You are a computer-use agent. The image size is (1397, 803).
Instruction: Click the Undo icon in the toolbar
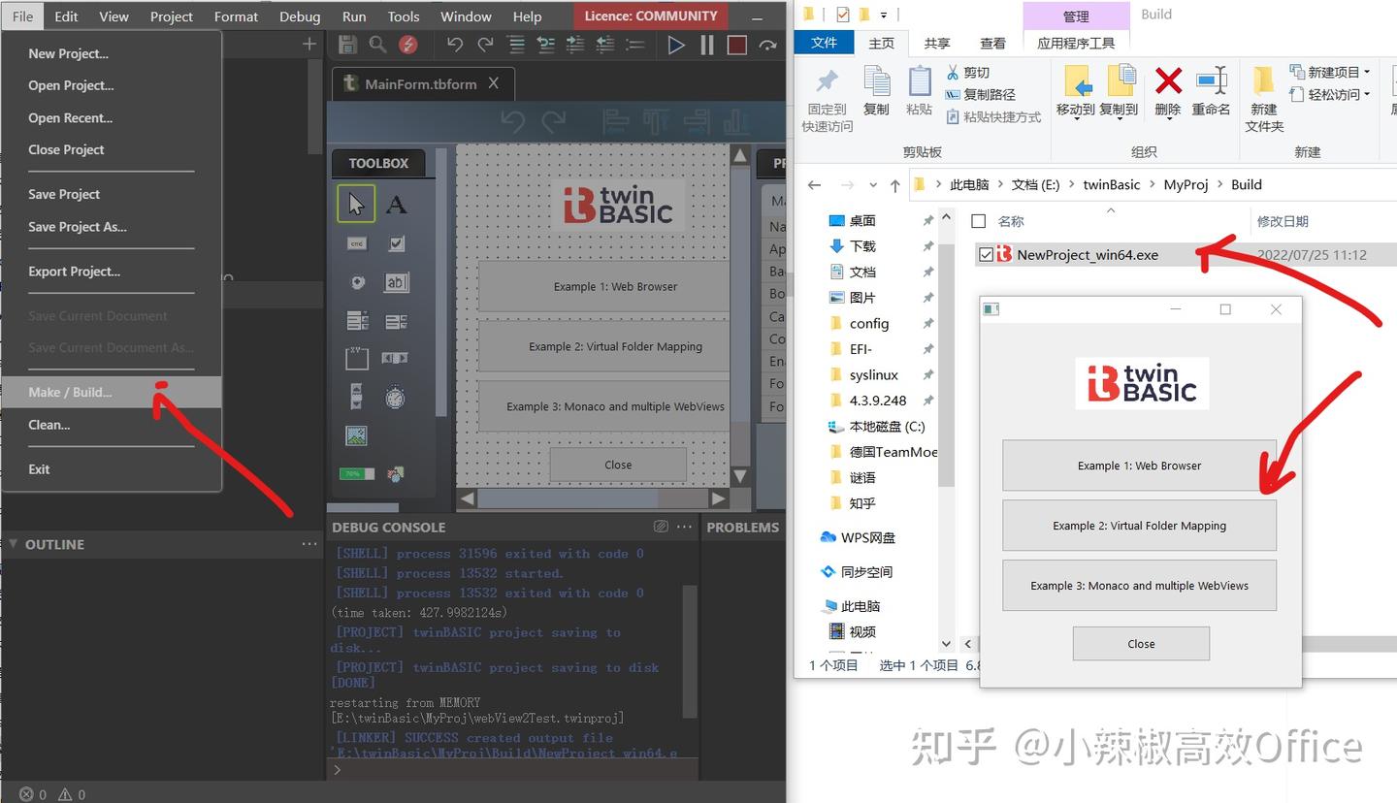click(x=454, y=44)
